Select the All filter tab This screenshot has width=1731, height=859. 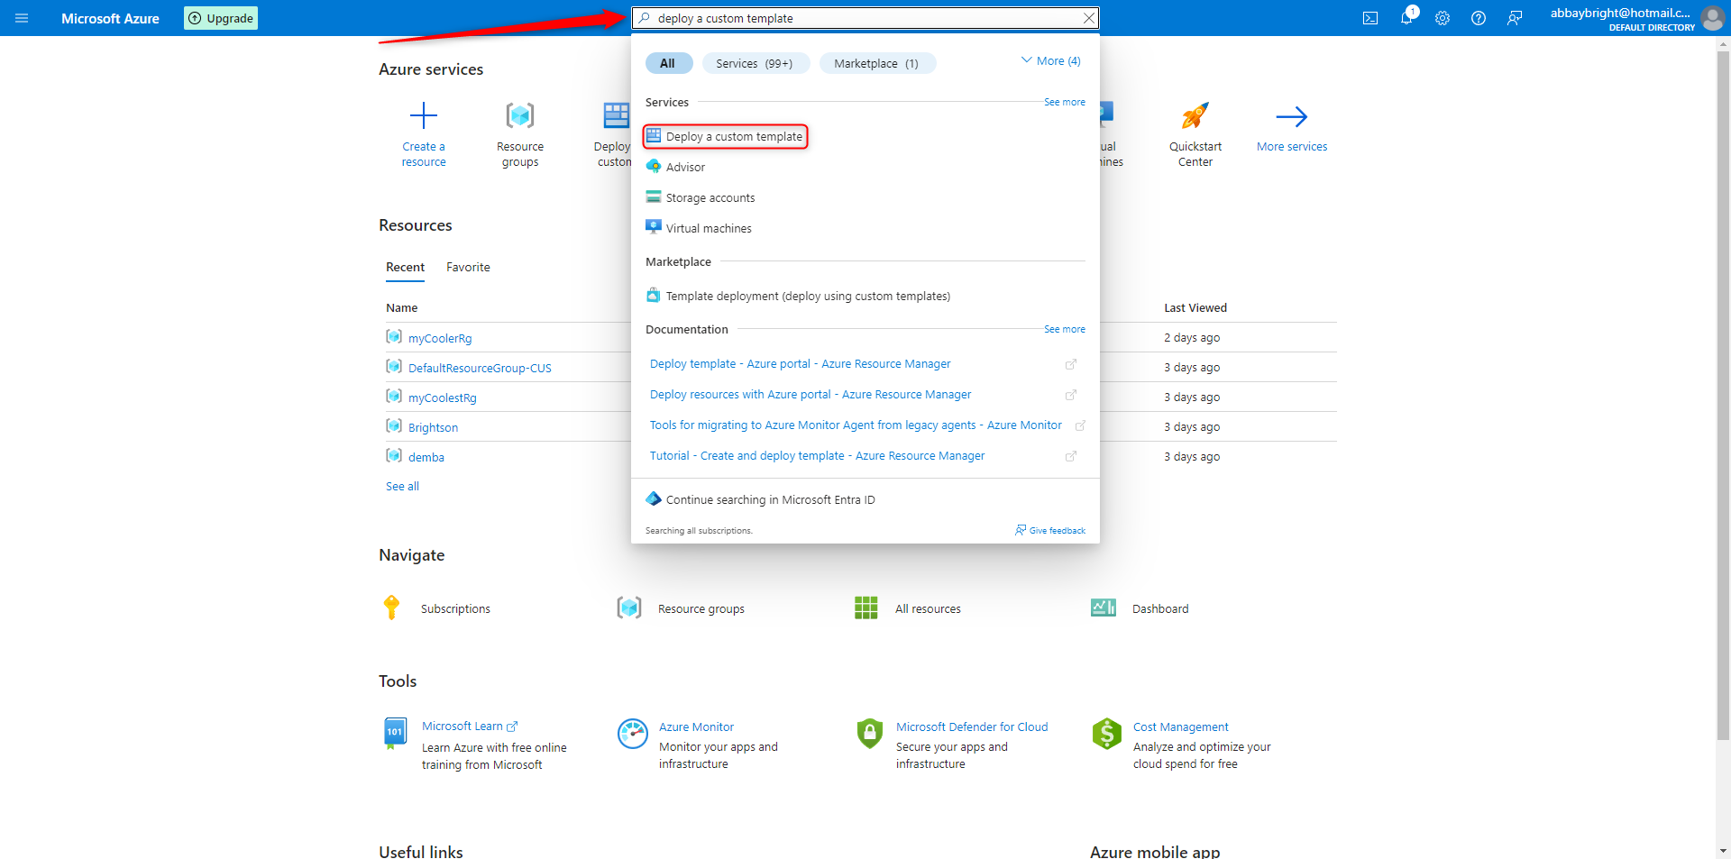(x=667, y=63)
